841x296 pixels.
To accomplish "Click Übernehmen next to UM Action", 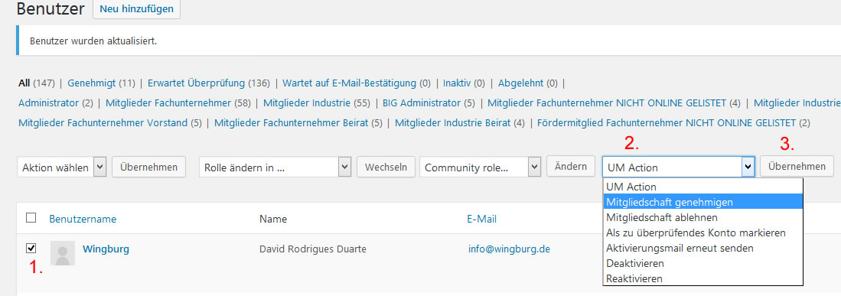I will pyautogui.click(x=797, y=167).
